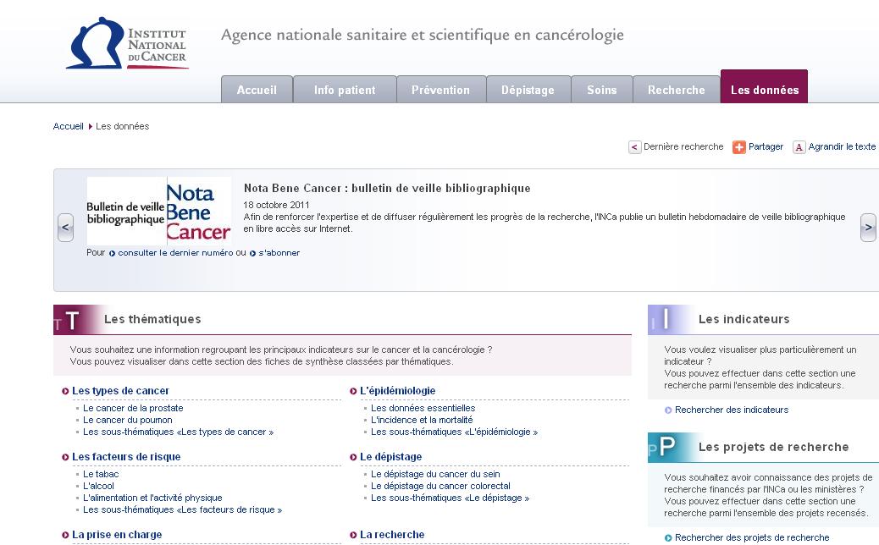The width and height of the screenshot is (879, 545).
Task: Click bullet icon beside Les types de cancer
Action: (x=65, y=391)
